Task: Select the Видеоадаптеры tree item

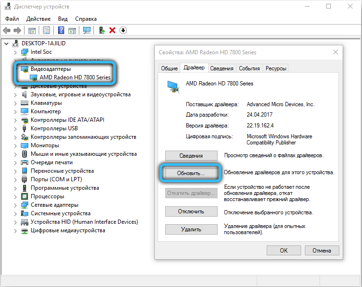Action: point(51,69)
